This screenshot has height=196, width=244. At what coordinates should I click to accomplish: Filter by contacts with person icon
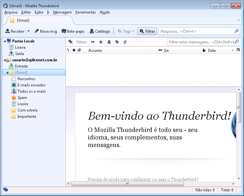[109, 42]
